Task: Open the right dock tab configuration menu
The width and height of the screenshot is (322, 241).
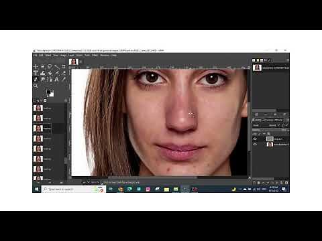Action: pos(288,60)
